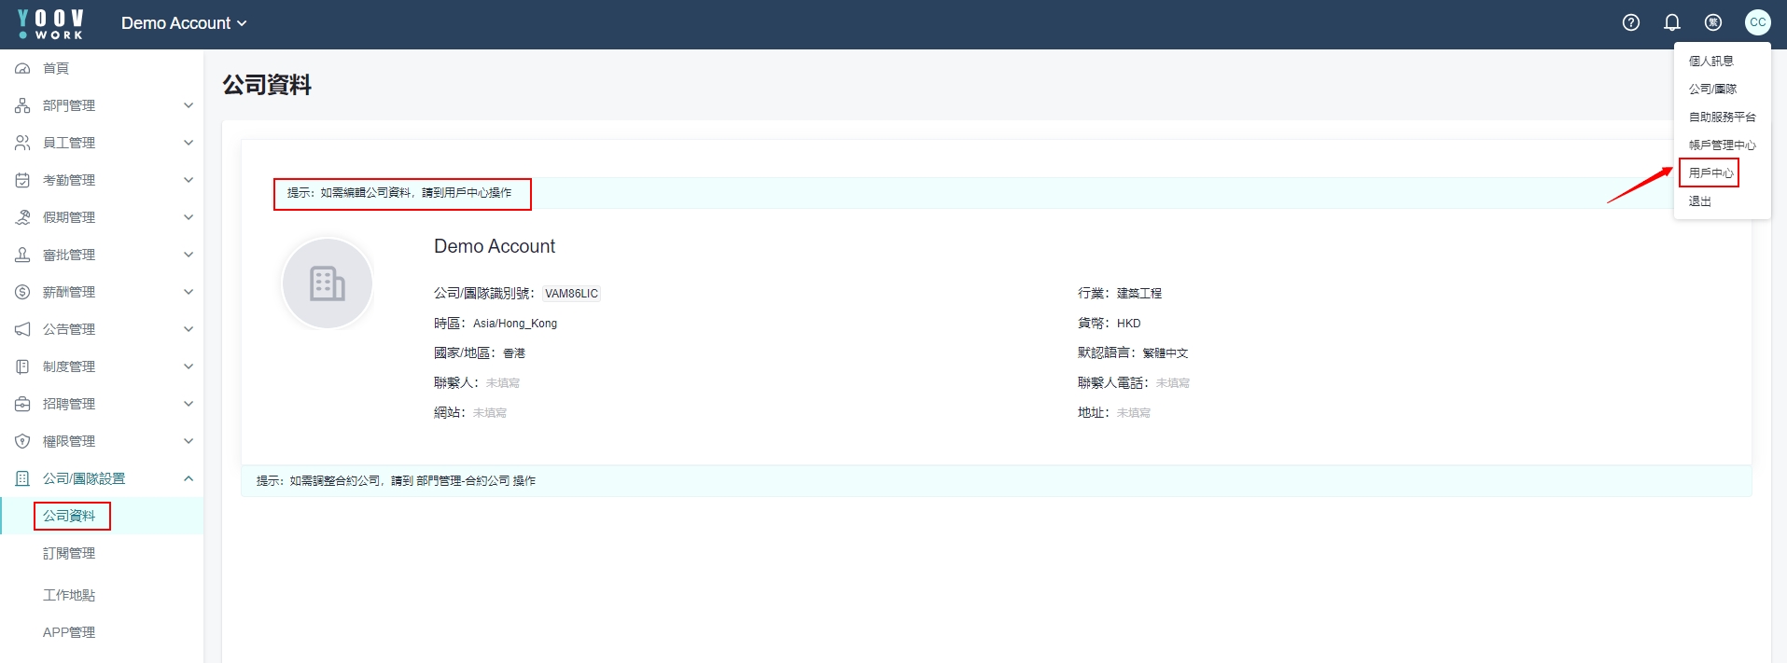Open the Demo Account dropdown
This screenshot has height=663, width=1787.
183,23
